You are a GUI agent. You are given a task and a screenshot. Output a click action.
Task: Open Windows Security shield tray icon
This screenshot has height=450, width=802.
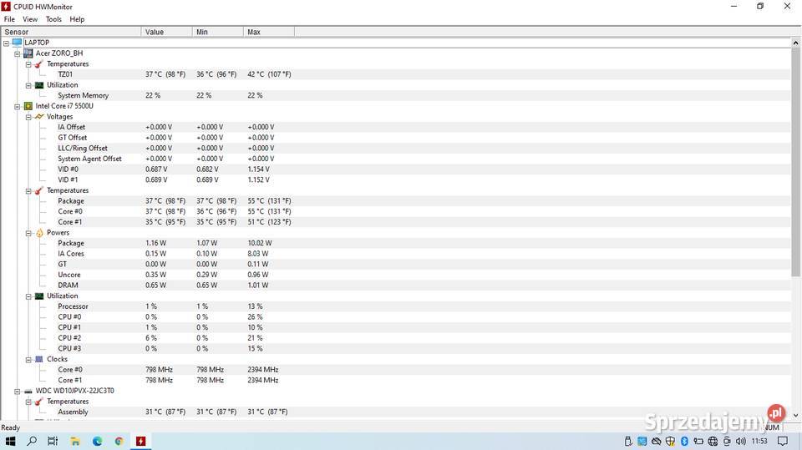[670, 441]
